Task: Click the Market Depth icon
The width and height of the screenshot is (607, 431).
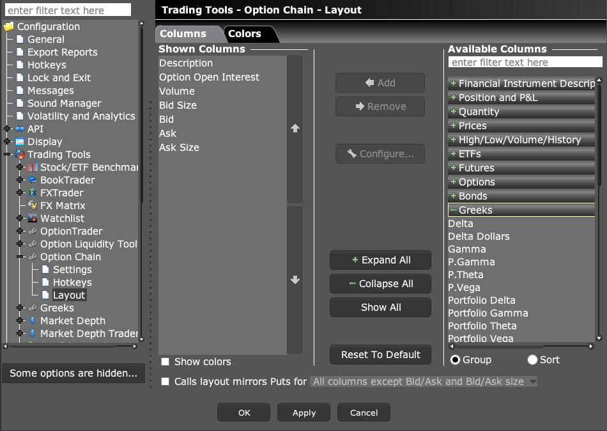Action: [x=33, y=320]
